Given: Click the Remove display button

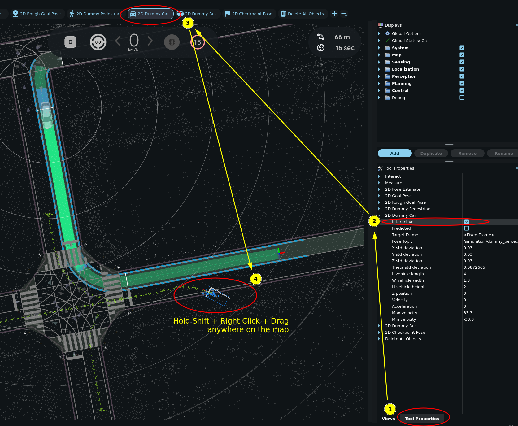Looking at the screenshot, I should coord(467,153).
